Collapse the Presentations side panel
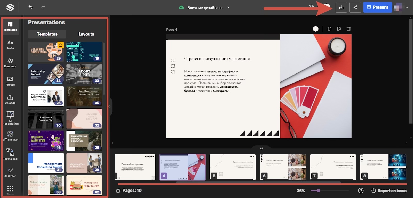This screenshot has height=198, width=413. (109, 107)
